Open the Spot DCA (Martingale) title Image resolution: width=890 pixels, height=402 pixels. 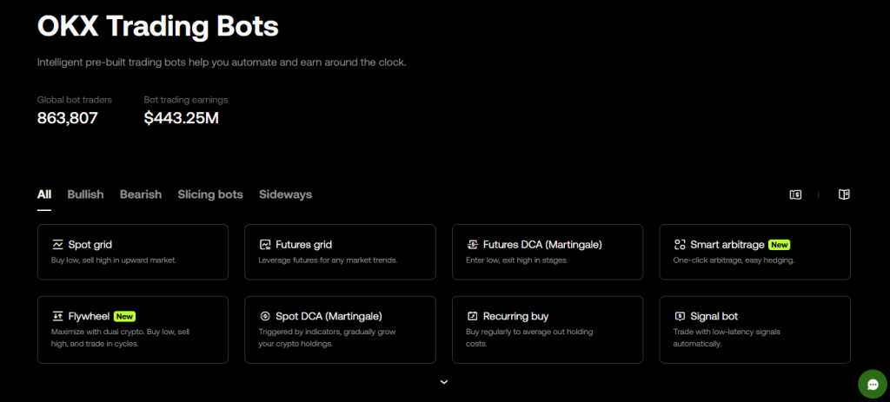click(329, 316)
